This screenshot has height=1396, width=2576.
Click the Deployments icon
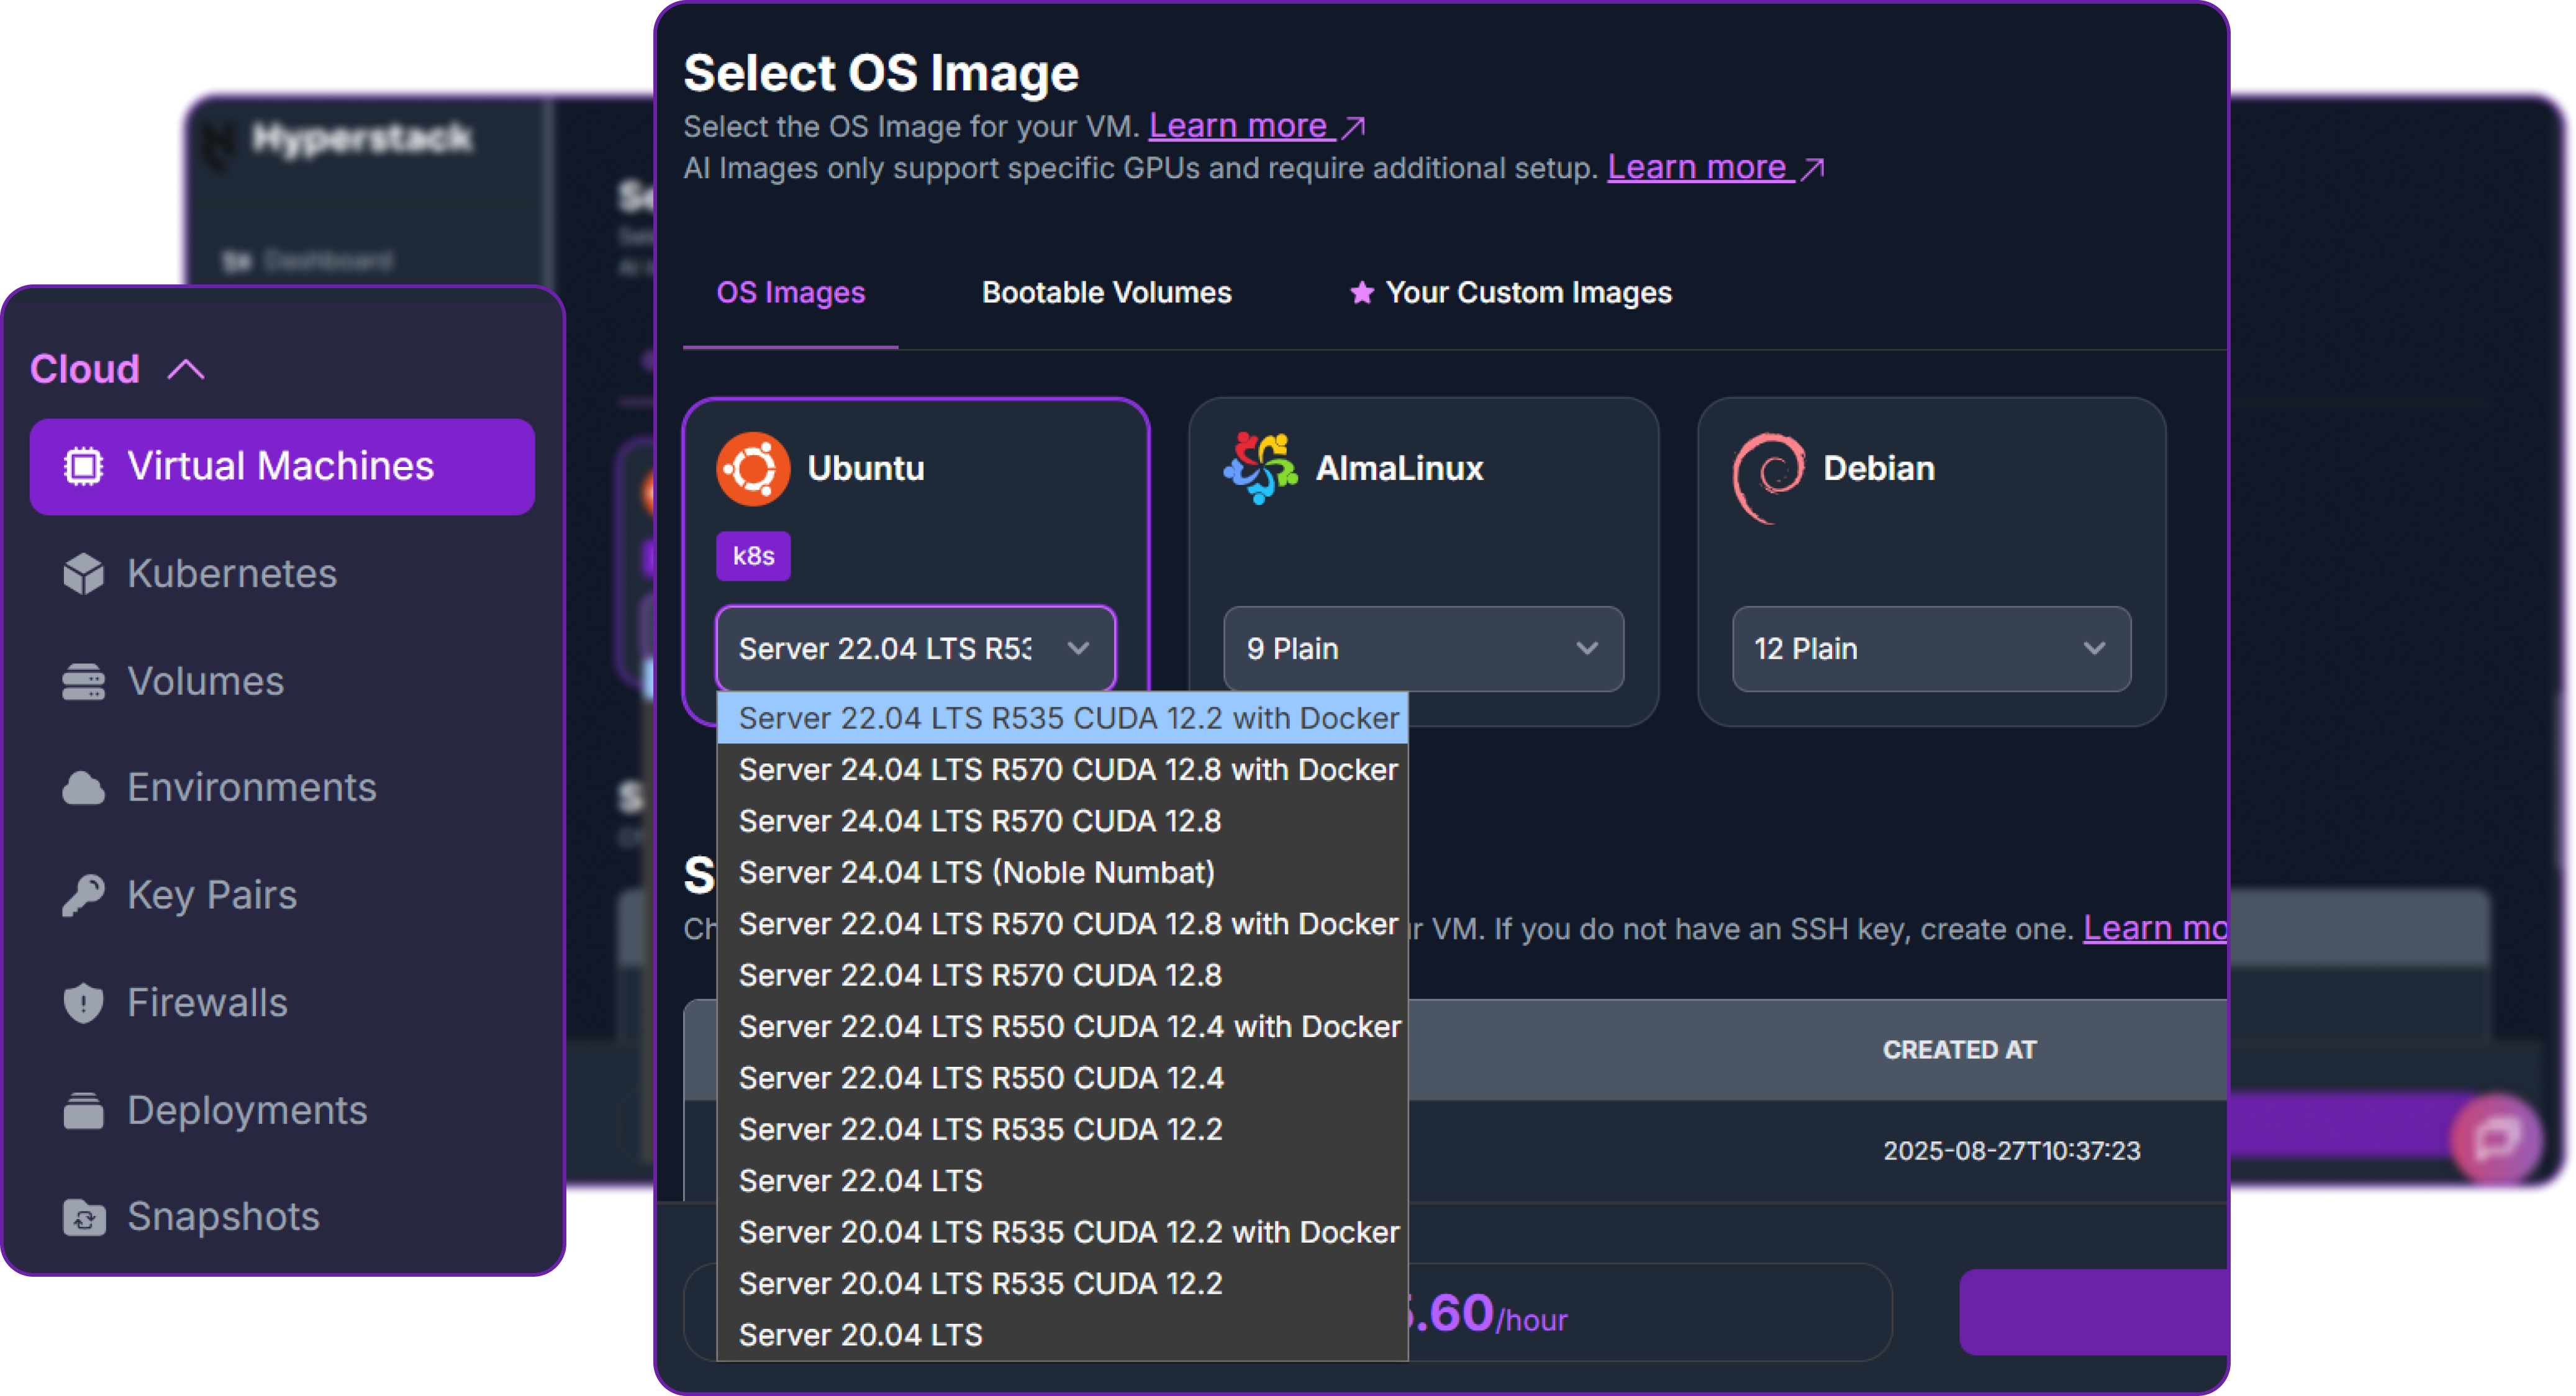click(84, 1110)
